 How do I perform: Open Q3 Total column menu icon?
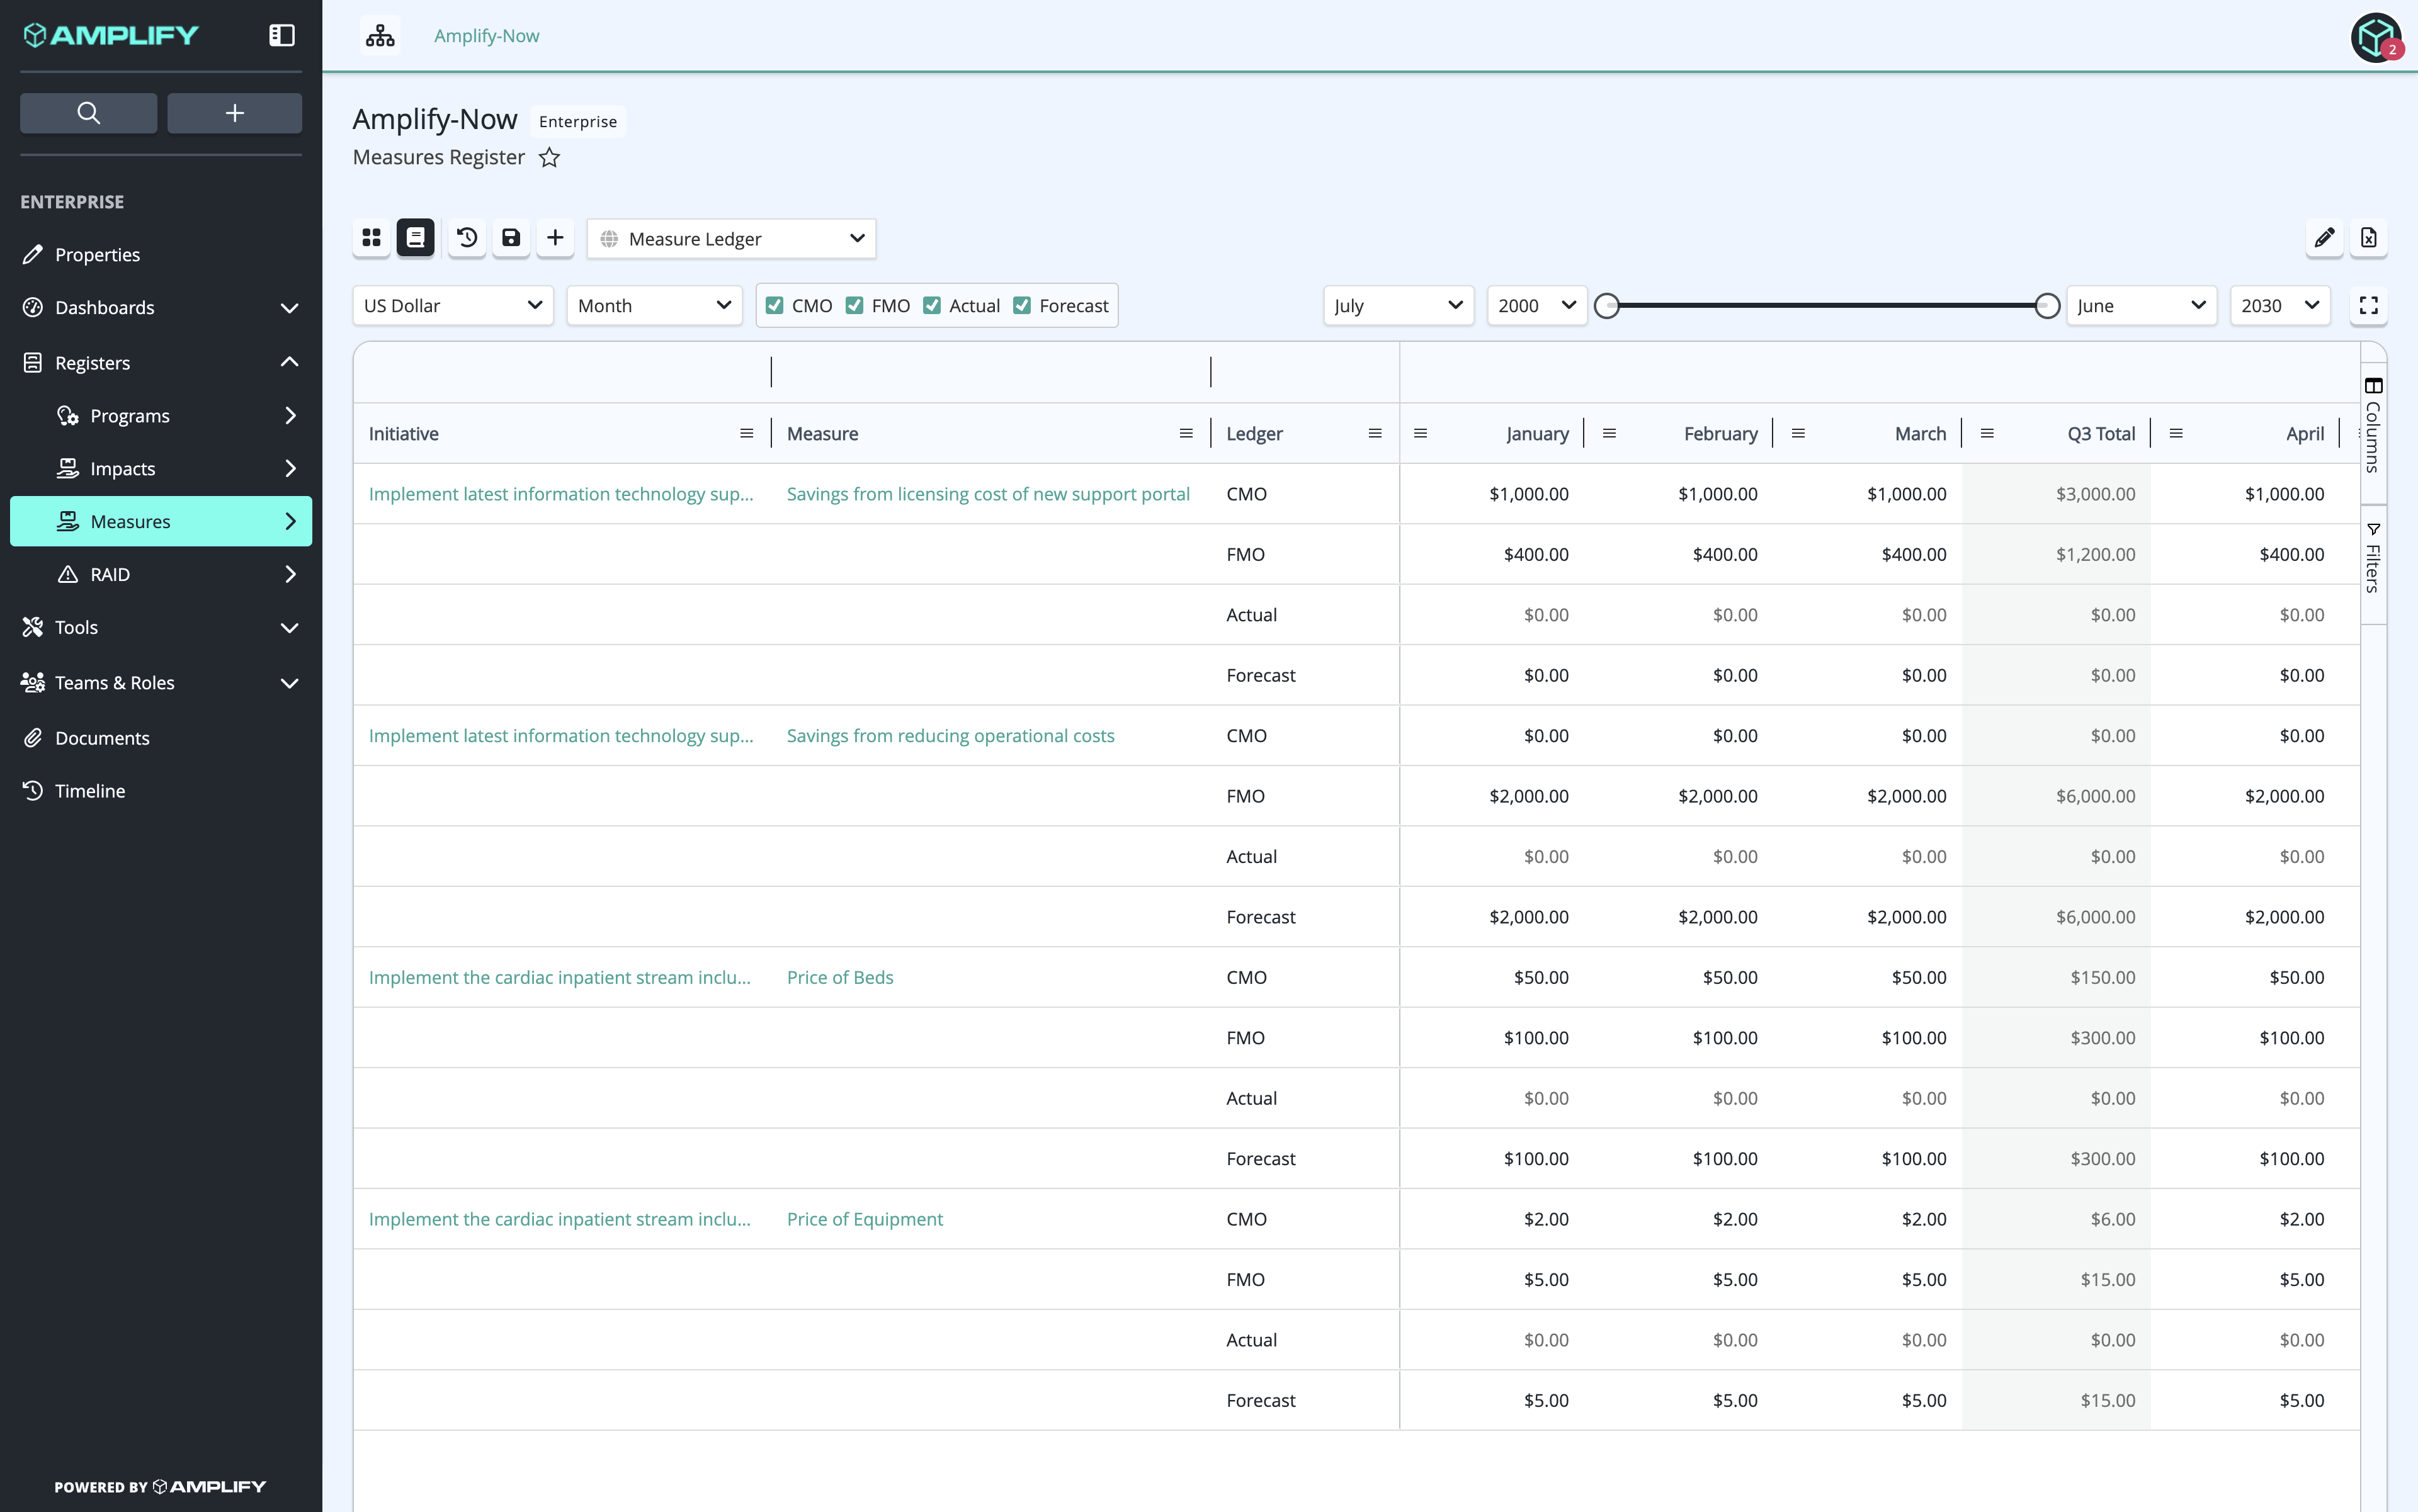pos(1987,434)
